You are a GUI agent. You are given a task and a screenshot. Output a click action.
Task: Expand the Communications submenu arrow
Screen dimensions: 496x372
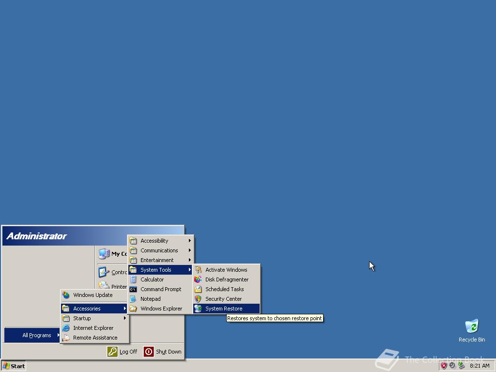pyautogui.click(x=189, y=250)
